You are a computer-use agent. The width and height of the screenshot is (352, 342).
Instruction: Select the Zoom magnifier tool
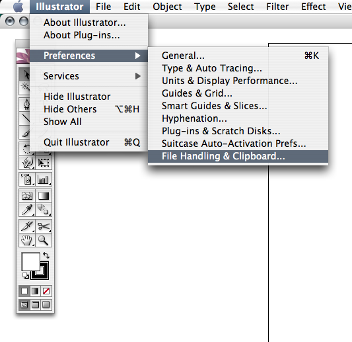[44, 240]
